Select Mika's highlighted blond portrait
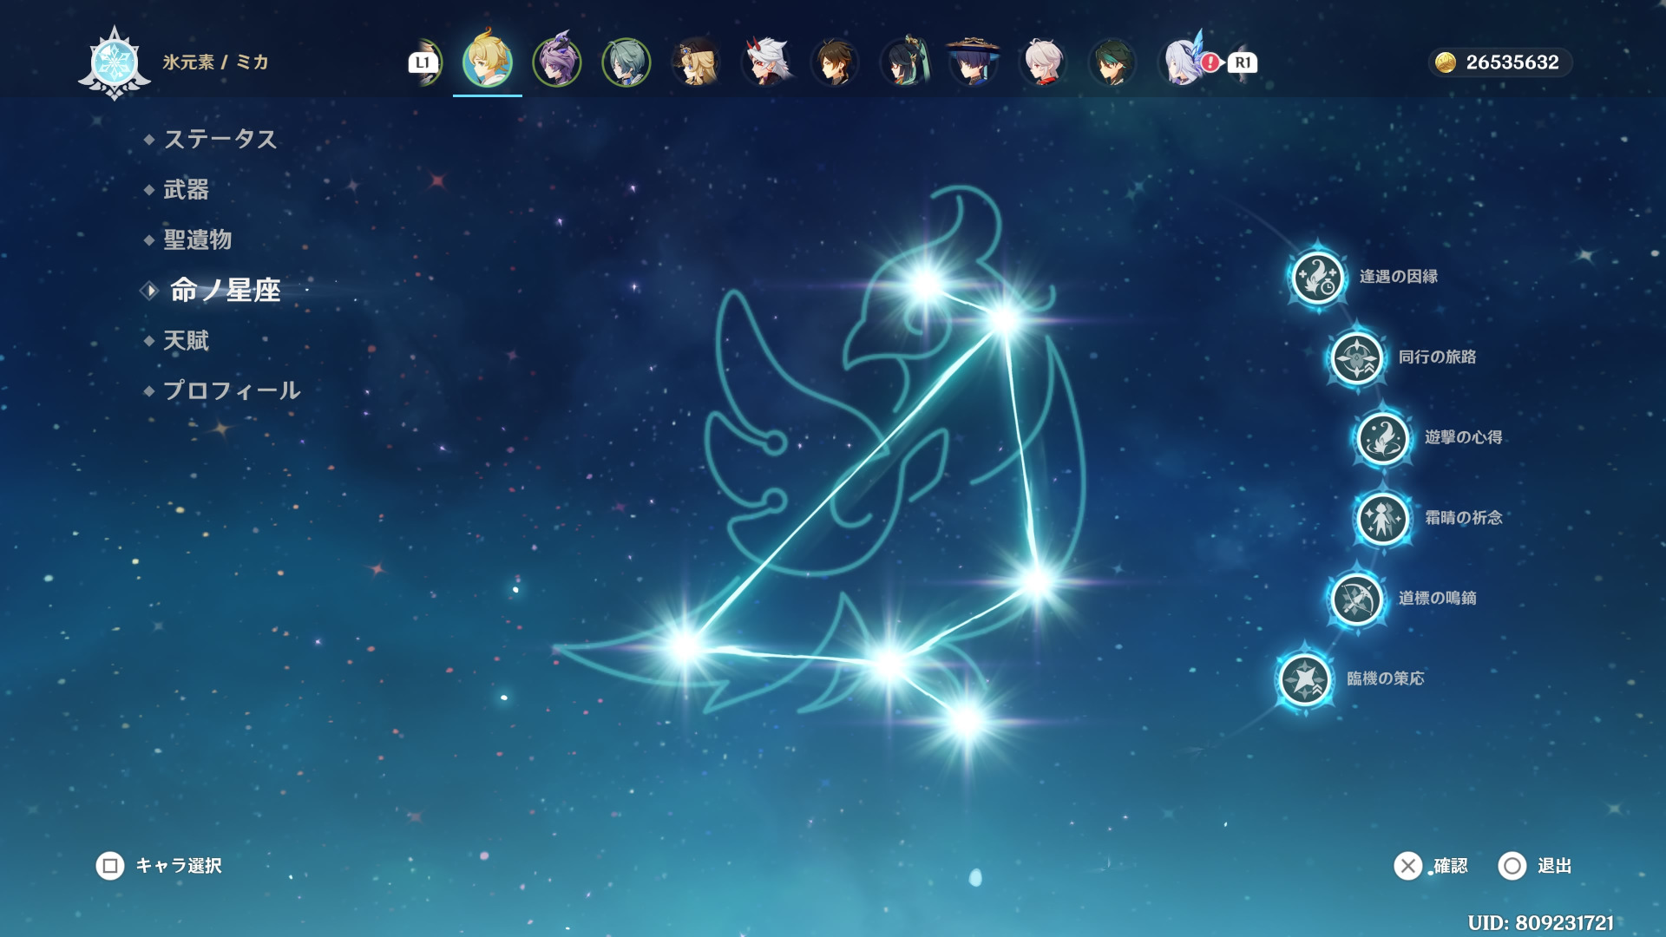The height and width of the screenshot is (937, 1666). 488,62
